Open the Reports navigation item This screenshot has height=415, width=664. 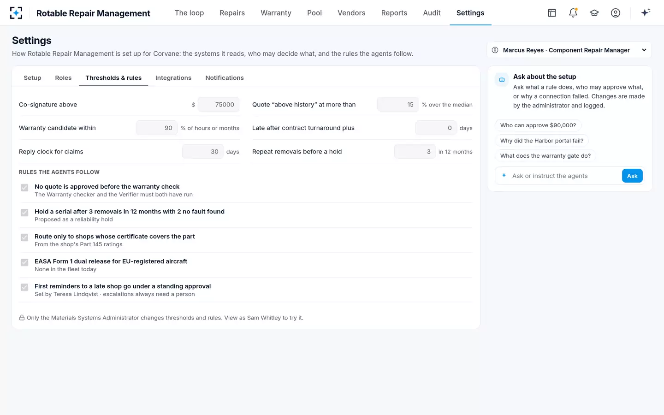pos(394,13)
